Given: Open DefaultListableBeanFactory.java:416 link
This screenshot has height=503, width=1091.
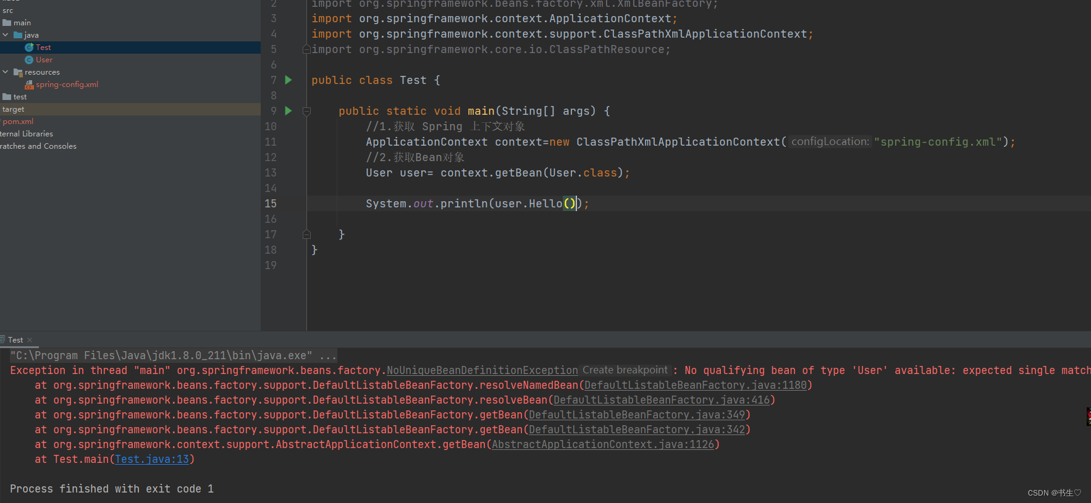Looking at the screenshot, I should click(662, 400).
